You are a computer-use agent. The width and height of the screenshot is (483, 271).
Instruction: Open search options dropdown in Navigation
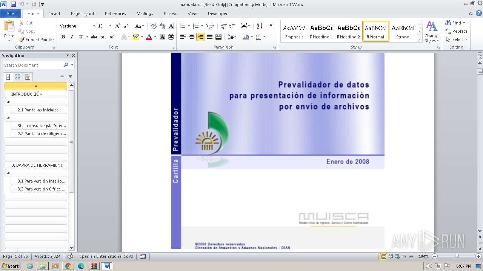[x=72, y=65]
